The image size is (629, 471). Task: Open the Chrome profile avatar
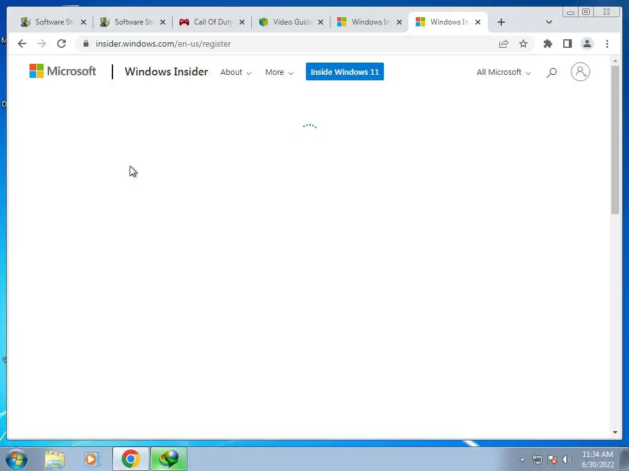click(587, 44)
